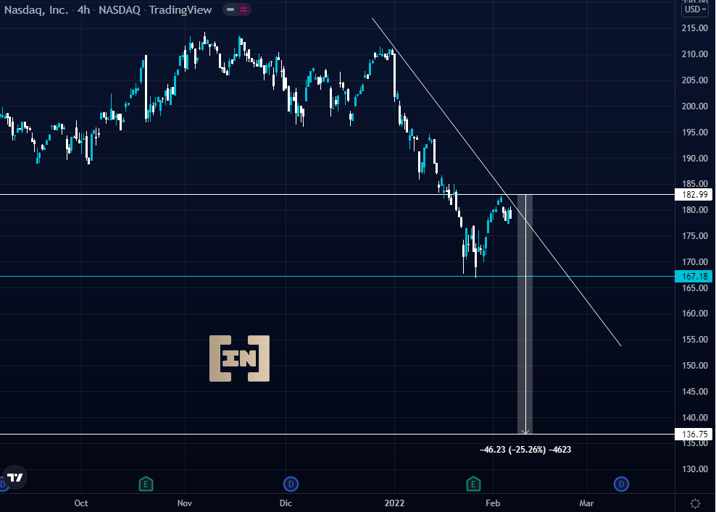The image size is (716, 512).
Task: Click the -46.23 (-25.26%) measurement label
Action: 525,450
